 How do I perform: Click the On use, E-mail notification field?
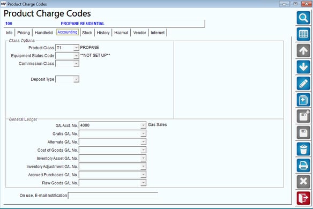[113, 196]
